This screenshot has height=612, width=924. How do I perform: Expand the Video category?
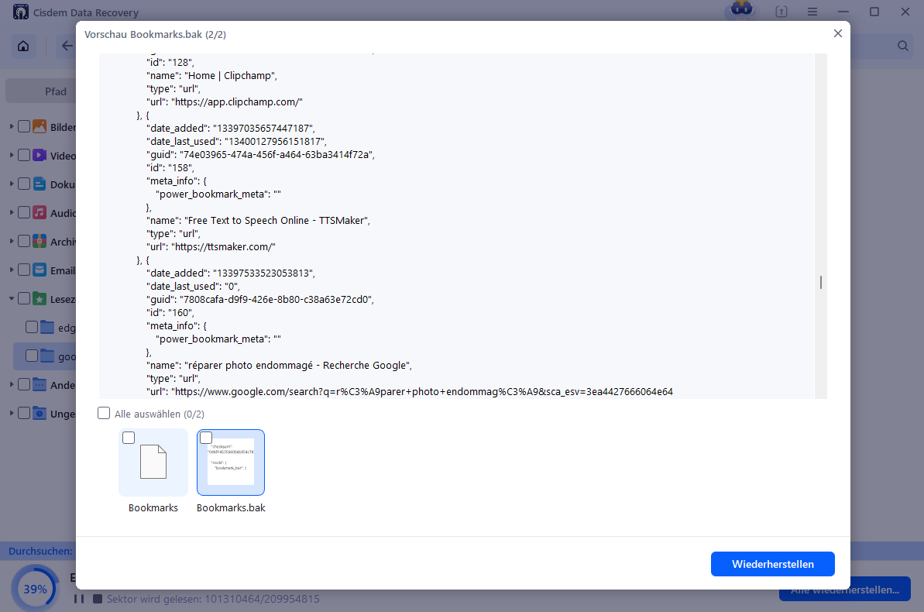coord(11,155)
